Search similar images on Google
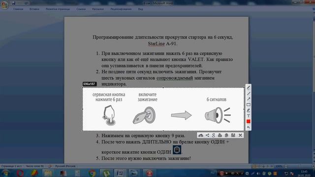Image resolution: width=315 pixels, height=177 pixels. 214,135
